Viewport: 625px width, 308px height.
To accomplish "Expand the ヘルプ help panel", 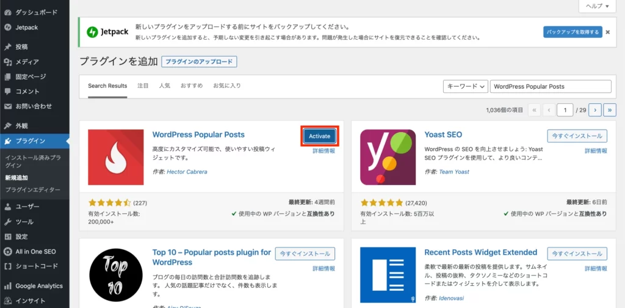I will click(x=597, y=5).
